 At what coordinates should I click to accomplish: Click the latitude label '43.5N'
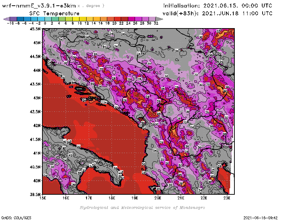click(35, 84)
